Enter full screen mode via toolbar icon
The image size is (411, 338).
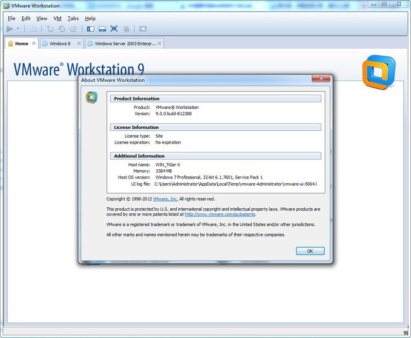tap(114, 29)
